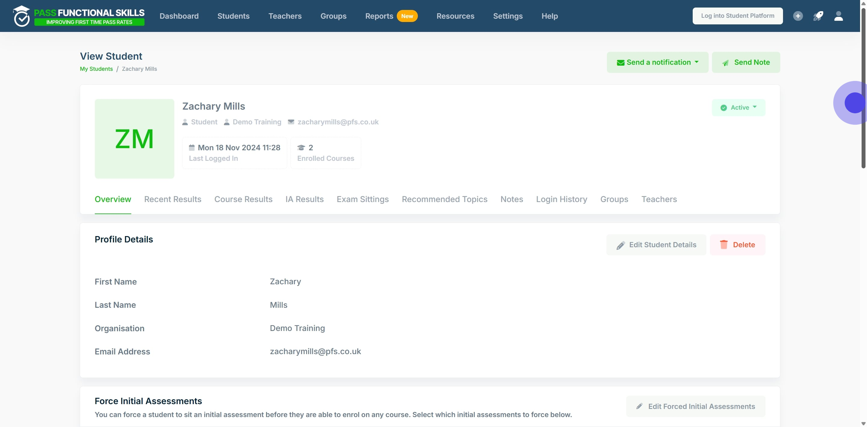The height and width of the screenshot is (427, 867).
Task: Click the Send Note button
Action: [746, 62]
